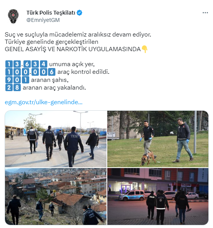Follow the egm.gov.tr/ulke-genelinde link
Image resolution: width=213 pixels, height=228 pixels.
tap(43, 102)
